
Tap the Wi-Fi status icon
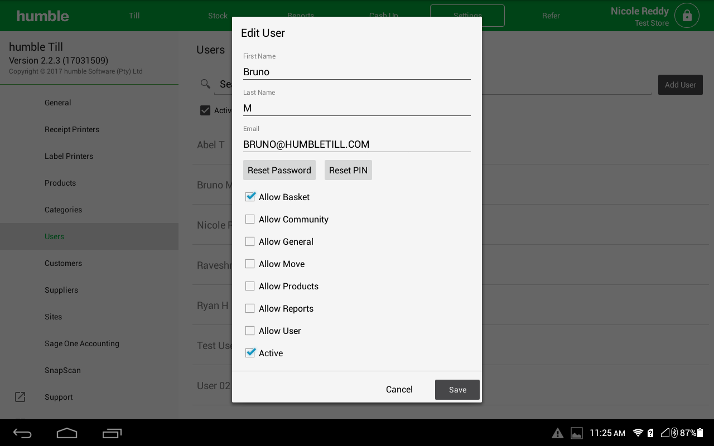638,433
